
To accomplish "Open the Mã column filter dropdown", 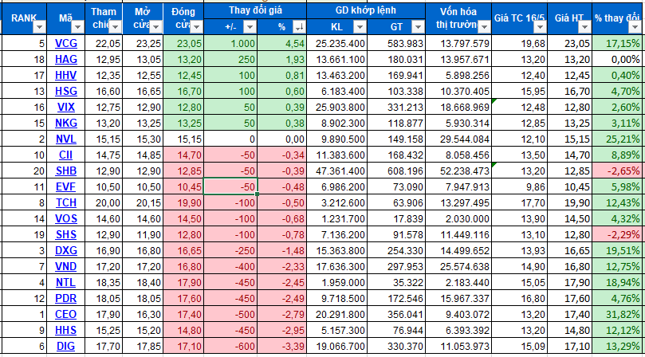I will click(x=77, y=27).
